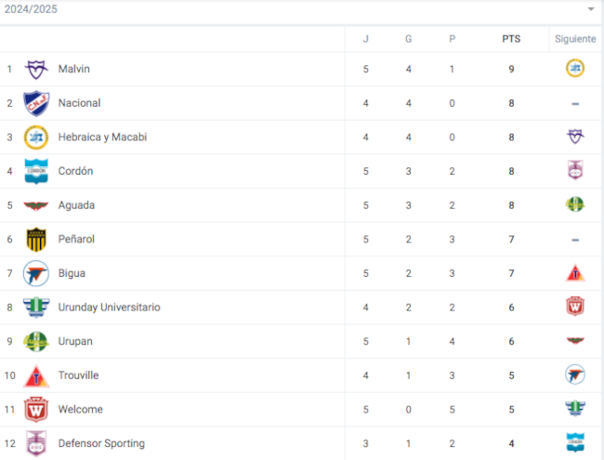Image resolution: width=604 pixels, height=460 pixels.
Task: Select the 2024/2025 season field text
Action: [31, 9]
